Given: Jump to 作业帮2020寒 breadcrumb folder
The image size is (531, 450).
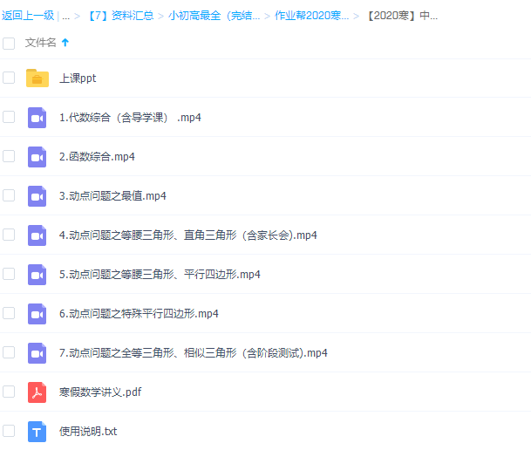Looking at the screenshot, I should (x=311, y=16).
